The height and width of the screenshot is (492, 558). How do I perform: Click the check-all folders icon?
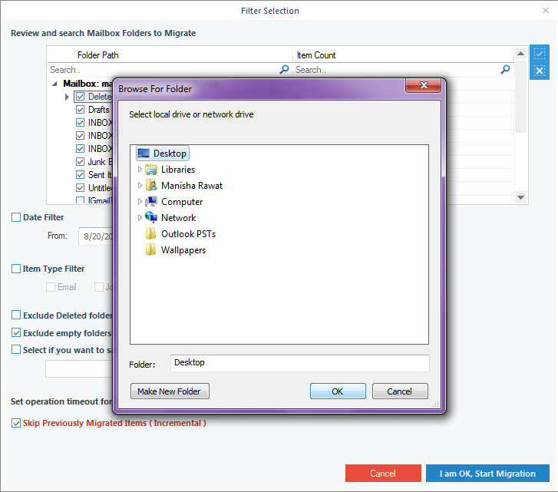click(x=540, y=54)
